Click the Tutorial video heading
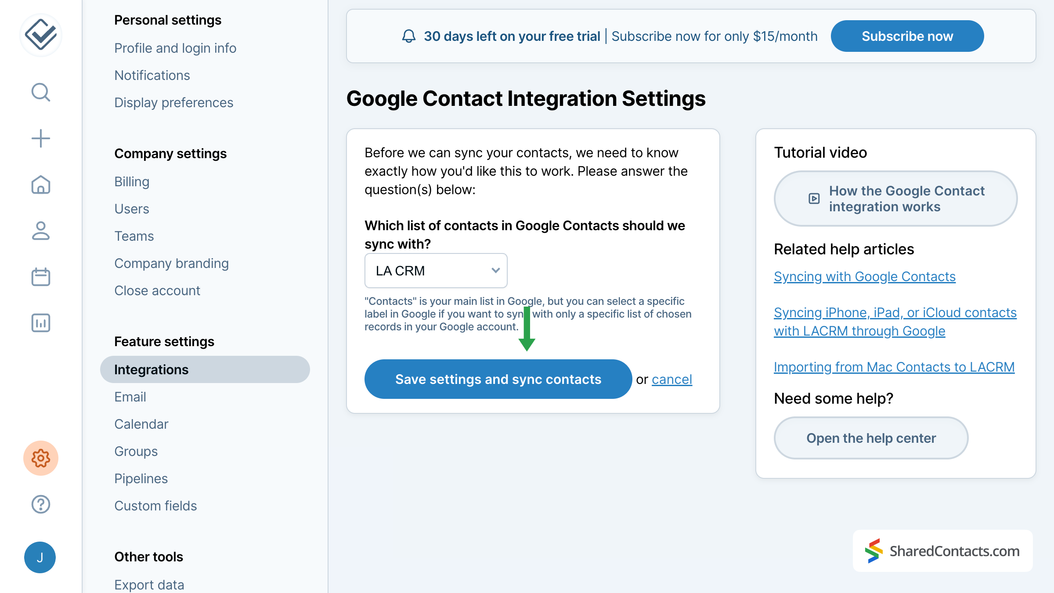The height and width of the screenshot is (593, 1054). tap(820, 152)
